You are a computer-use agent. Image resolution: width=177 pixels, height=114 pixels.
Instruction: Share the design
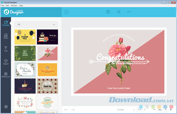[x=118, y=12]
